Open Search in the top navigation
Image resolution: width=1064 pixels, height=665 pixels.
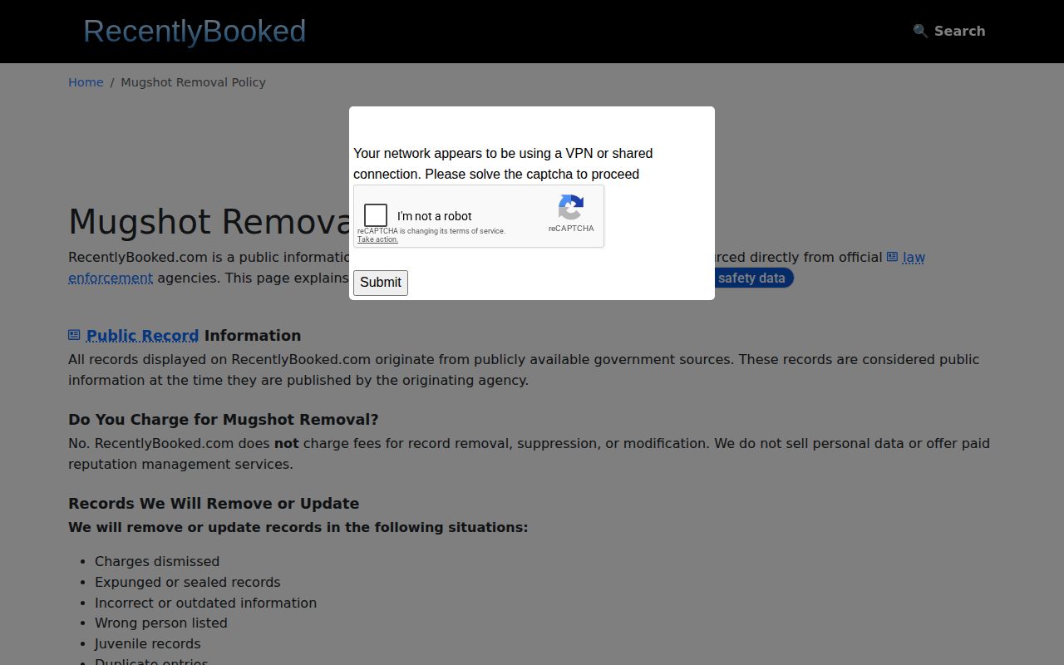(949, 31)
